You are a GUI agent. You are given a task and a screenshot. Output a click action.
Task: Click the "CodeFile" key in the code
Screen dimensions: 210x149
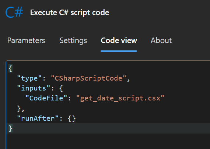click(46, 98)
